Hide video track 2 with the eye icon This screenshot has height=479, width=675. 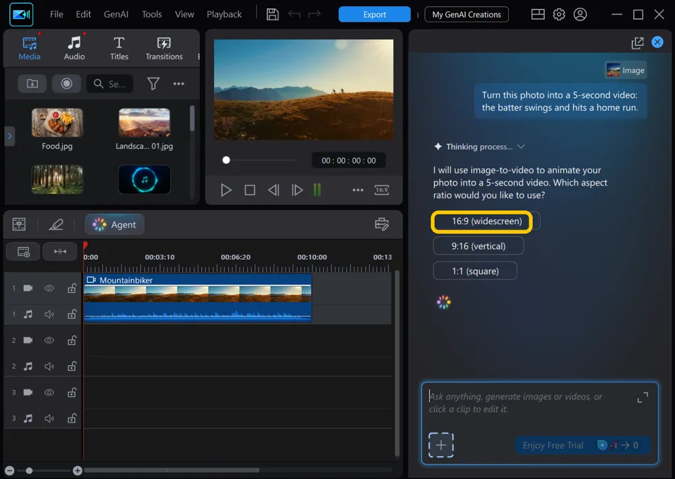(x=49, y=341)
